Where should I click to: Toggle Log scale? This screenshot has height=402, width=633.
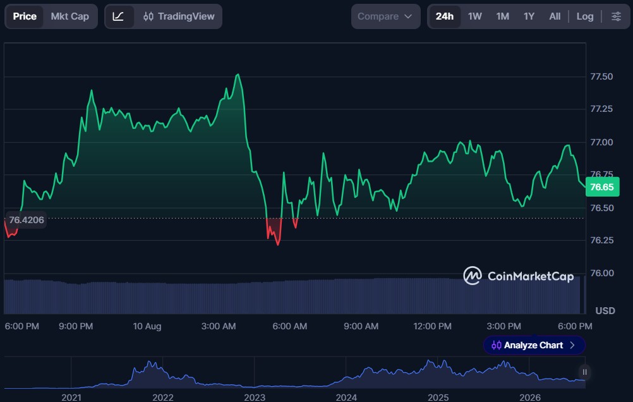click(585, 16)
